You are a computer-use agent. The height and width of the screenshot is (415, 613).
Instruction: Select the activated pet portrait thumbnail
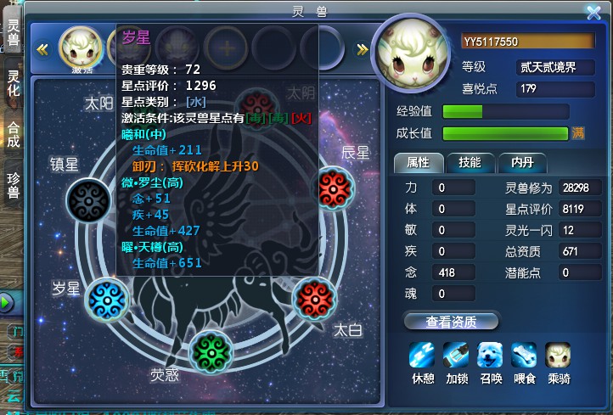[81, 49]
